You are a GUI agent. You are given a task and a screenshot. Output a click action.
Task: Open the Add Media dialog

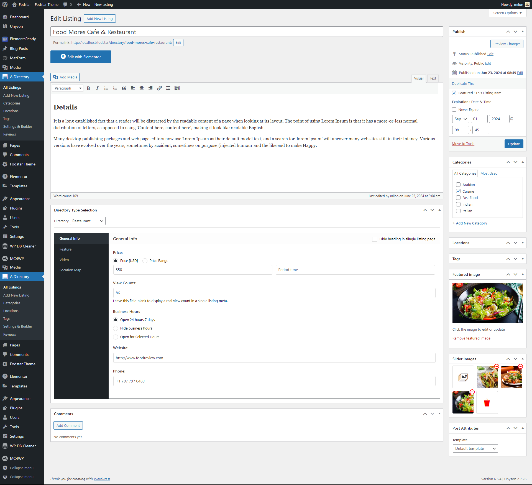65,77
